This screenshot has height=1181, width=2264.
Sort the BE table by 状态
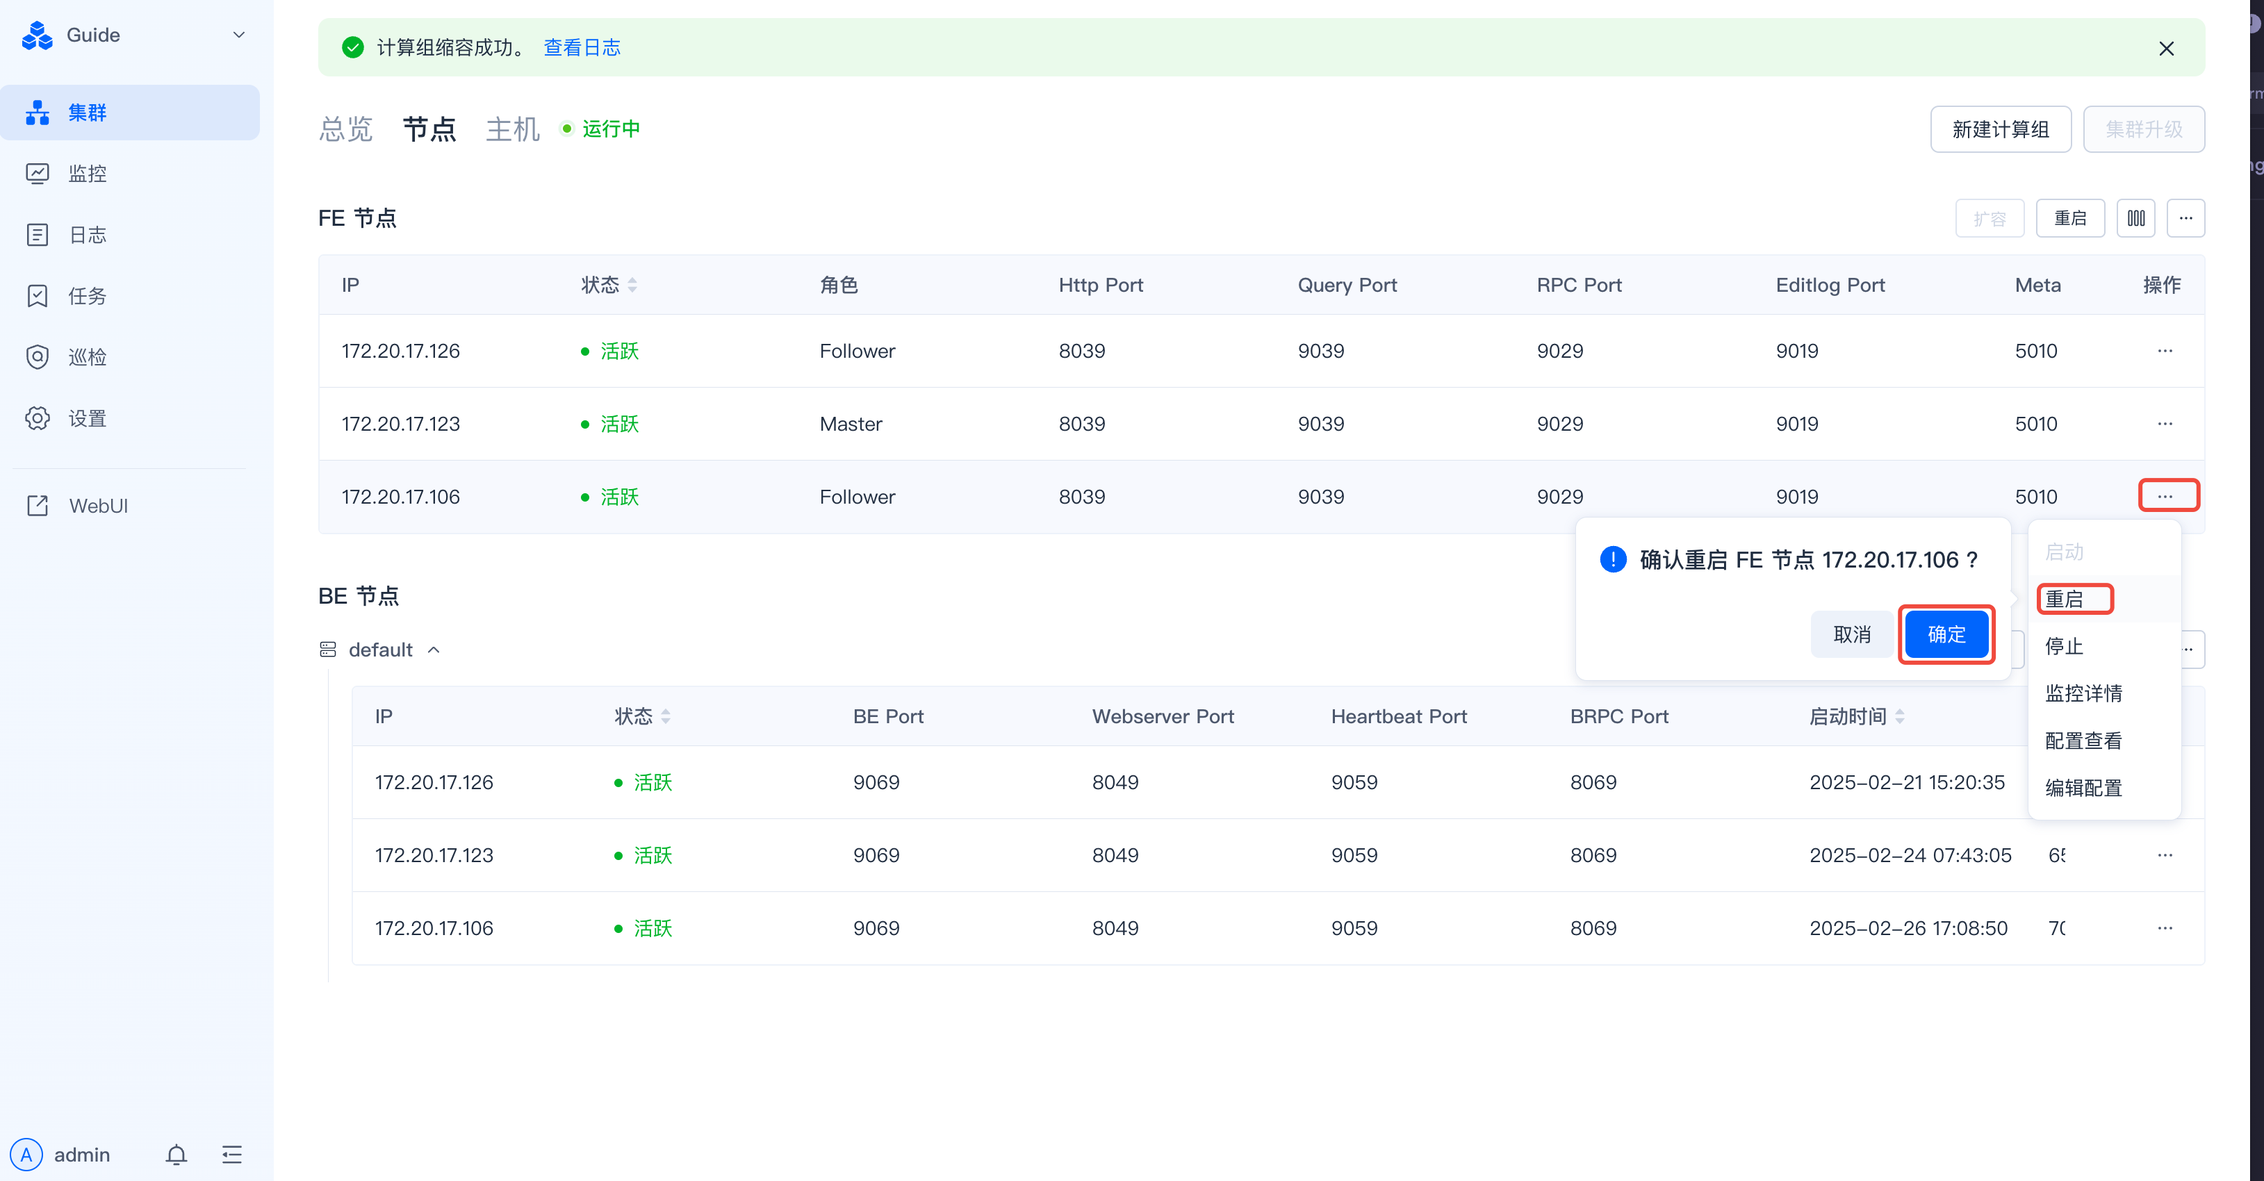tap(665, 716)
